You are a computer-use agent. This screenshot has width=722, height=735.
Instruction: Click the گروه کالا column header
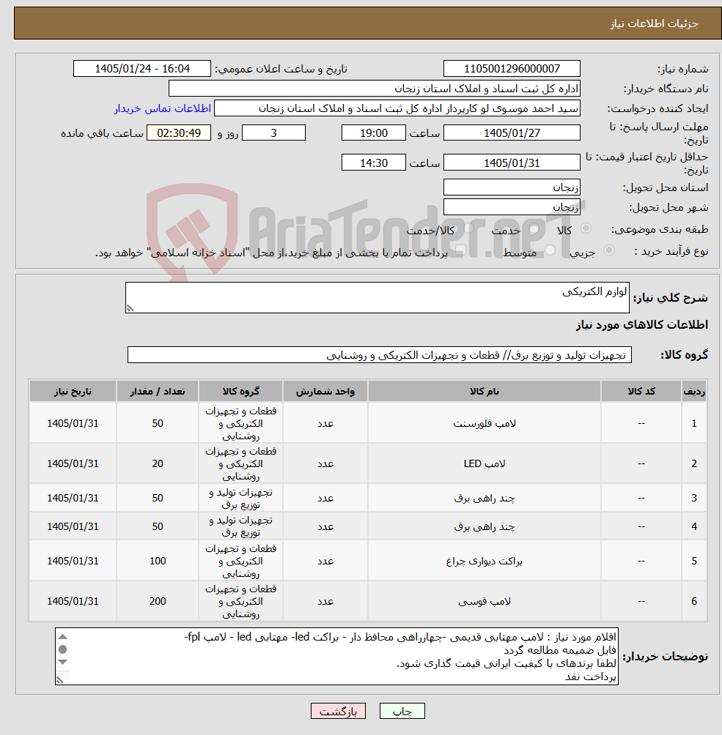pos(241,392)
